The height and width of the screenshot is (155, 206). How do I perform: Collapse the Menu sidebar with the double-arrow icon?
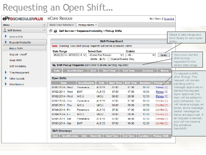point(45,25)
